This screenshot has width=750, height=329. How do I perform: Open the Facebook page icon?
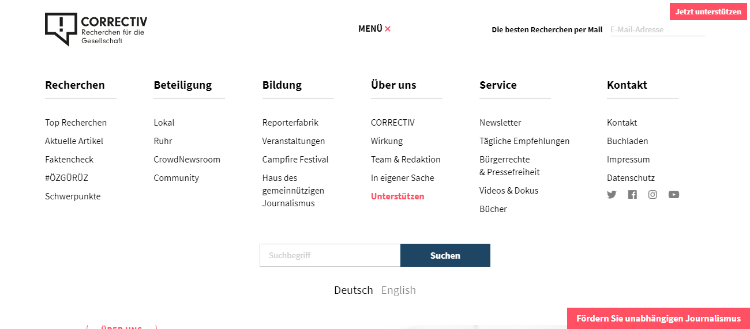click(632, 195)
